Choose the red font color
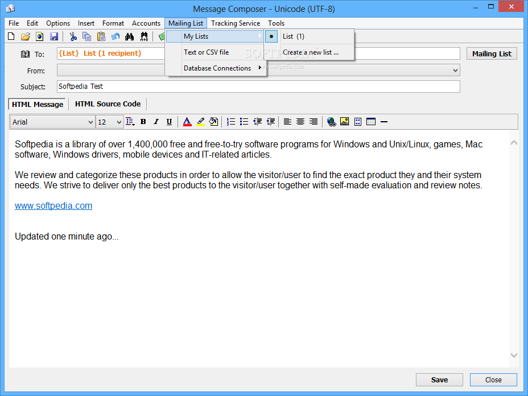The image size is (528, 396). 187,122
